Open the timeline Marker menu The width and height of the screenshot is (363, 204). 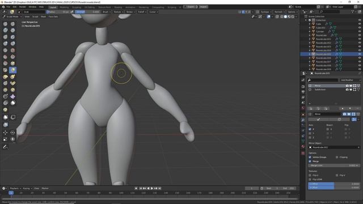coord(45,189)
